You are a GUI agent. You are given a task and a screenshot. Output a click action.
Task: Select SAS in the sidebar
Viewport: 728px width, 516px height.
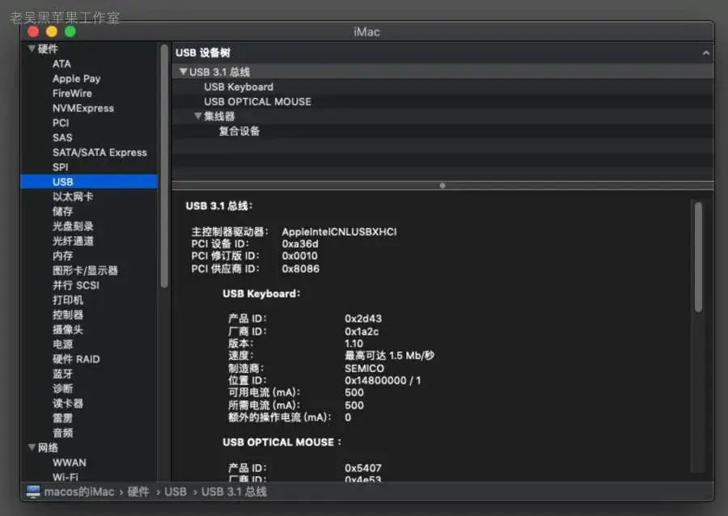[x=62, y=137]
